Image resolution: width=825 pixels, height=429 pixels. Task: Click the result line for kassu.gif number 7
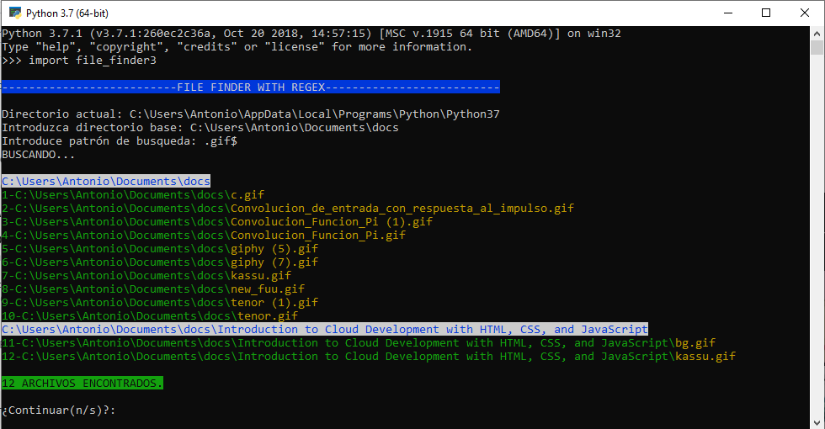click(146, 276)
